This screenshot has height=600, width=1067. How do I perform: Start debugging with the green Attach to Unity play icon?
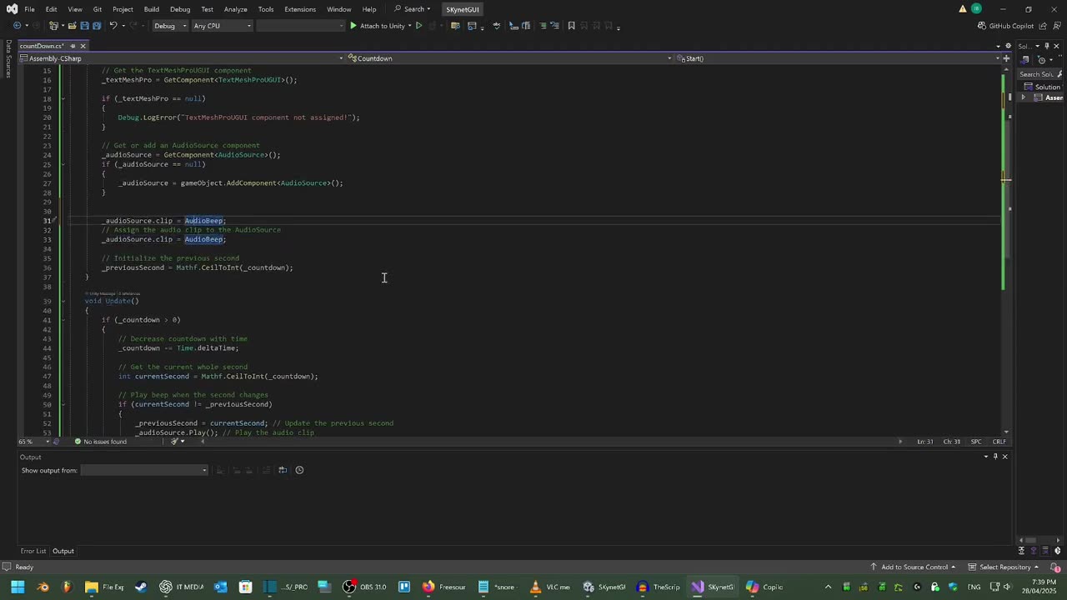coord(353,26)
